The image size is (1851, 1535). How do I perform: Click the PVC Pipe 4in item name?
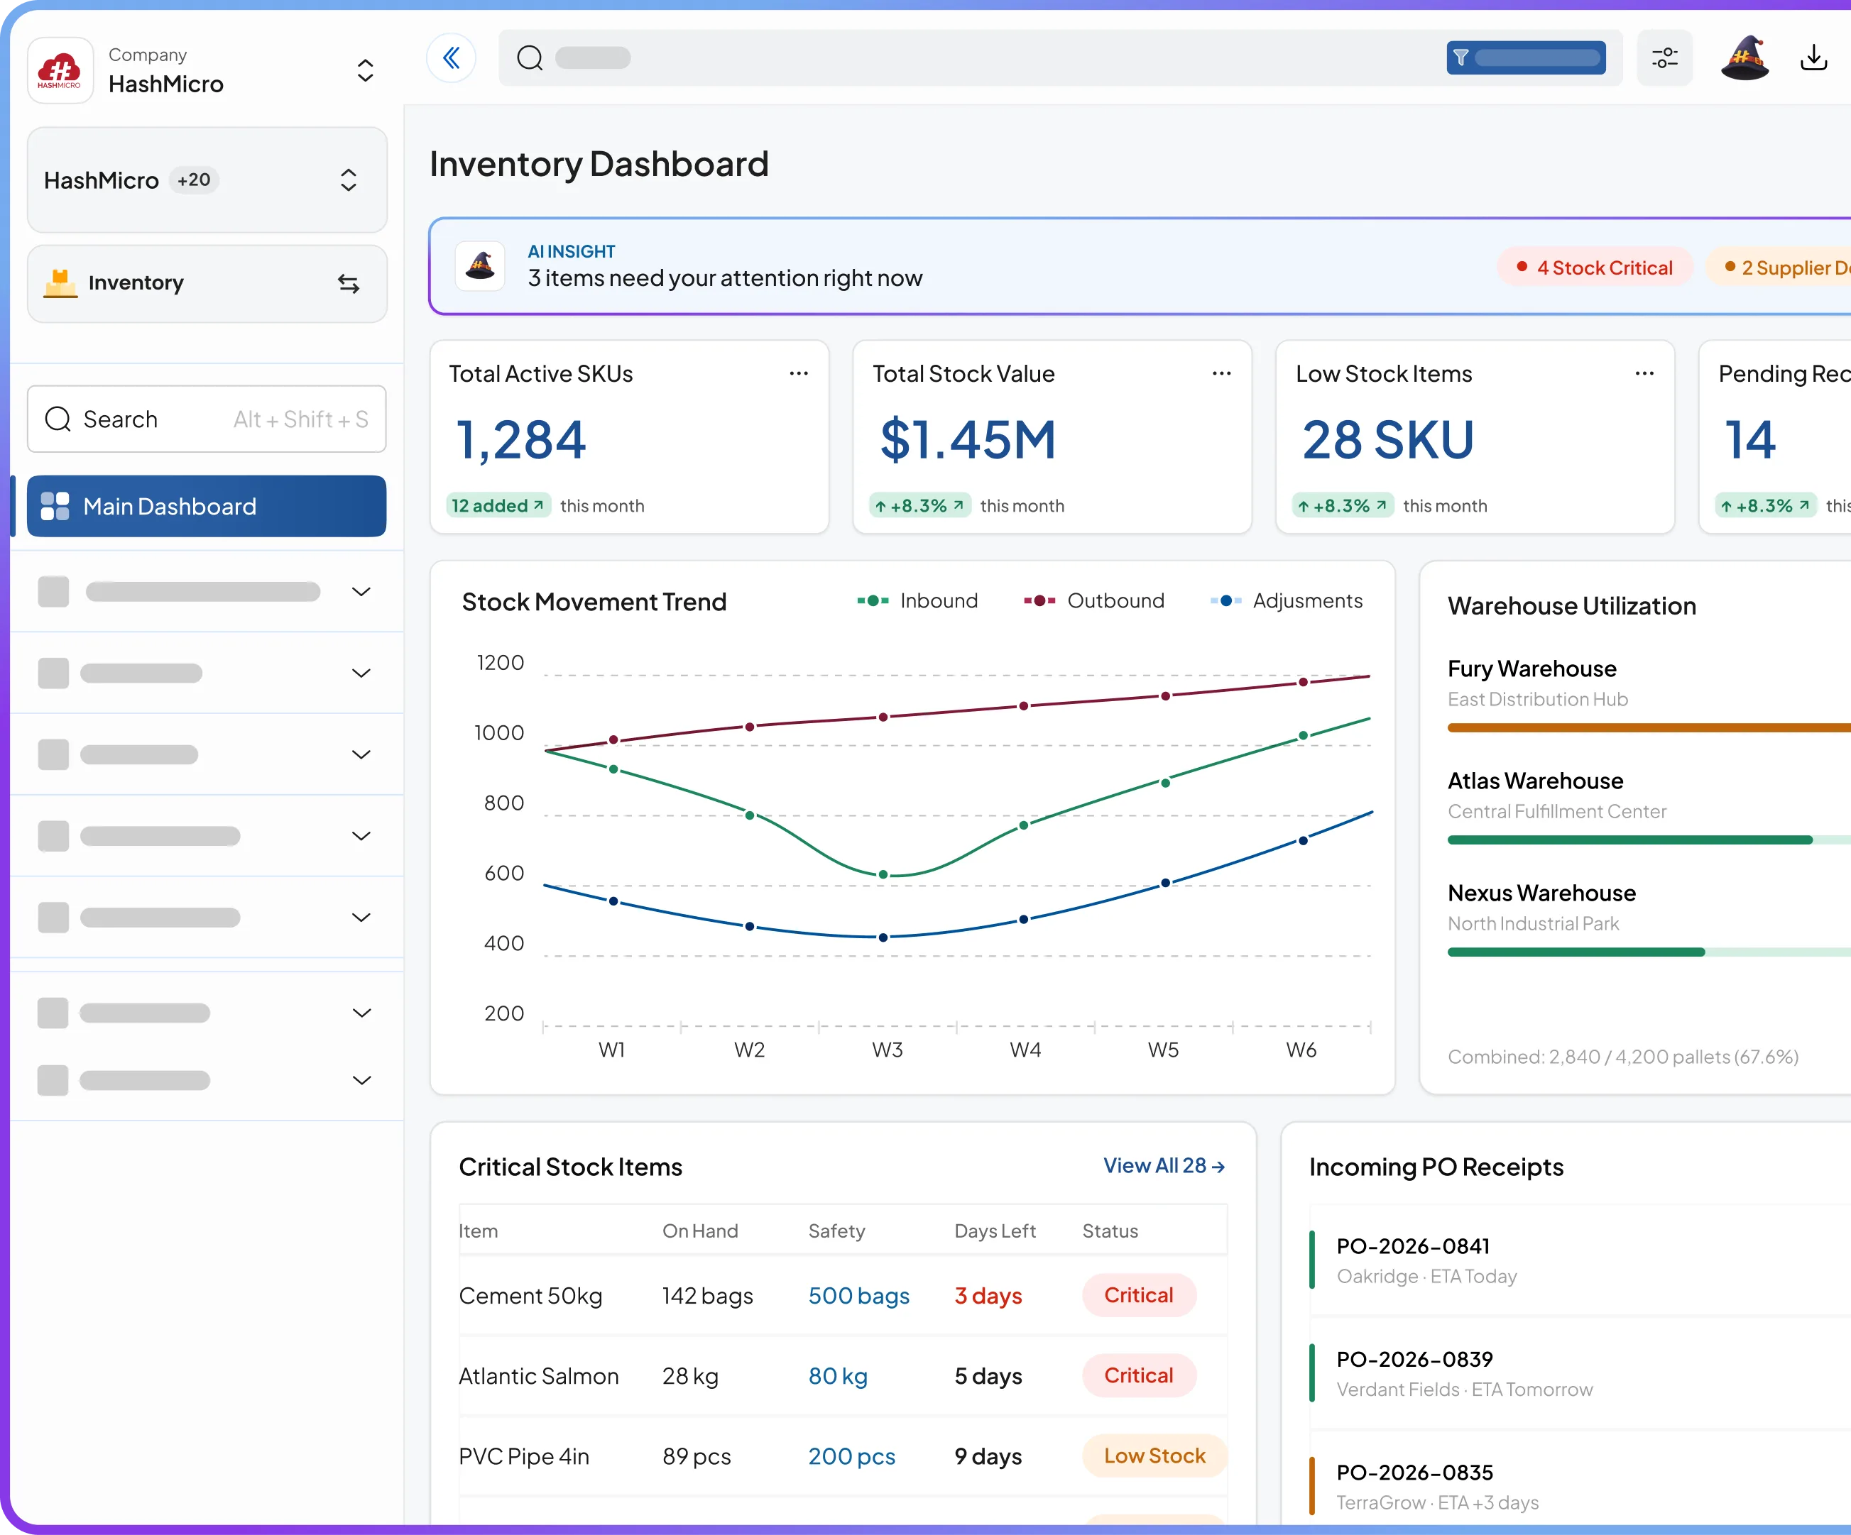(x=523, y=1456)
